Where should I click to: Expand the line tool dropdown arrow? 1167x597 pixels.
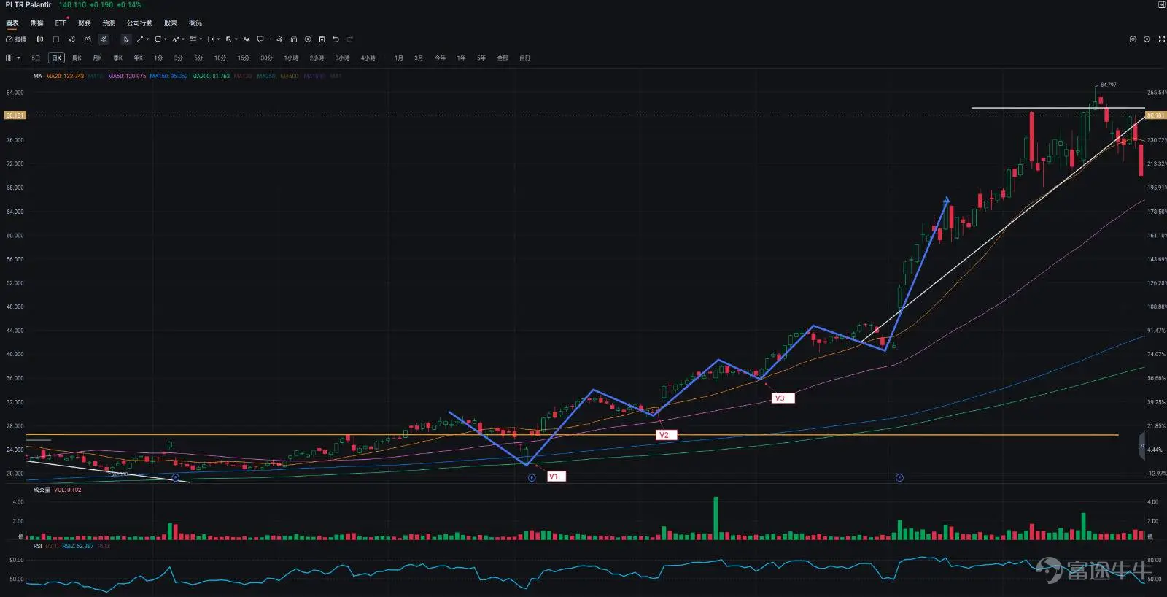tap(147, 39)
